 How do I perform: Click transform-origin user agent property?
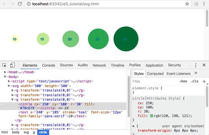(x=168, y=131)
